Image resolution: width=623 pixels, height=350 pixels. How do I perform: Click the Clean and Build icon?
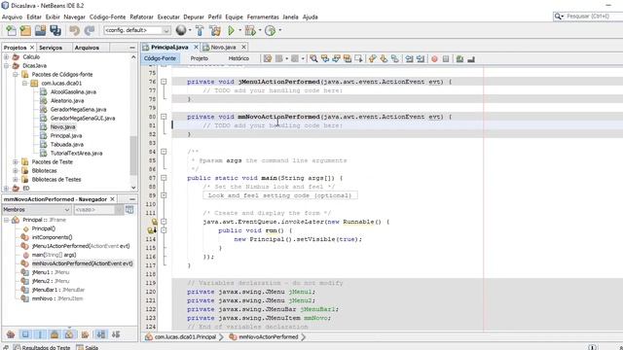pos(215,30)
